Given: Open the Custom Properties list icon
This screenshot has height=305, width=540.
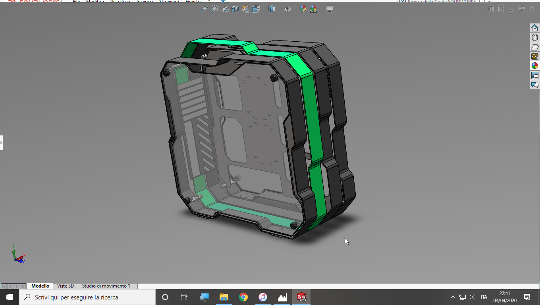Looking at the screenshot, I should pyautogui.click(x=535, y=75).
